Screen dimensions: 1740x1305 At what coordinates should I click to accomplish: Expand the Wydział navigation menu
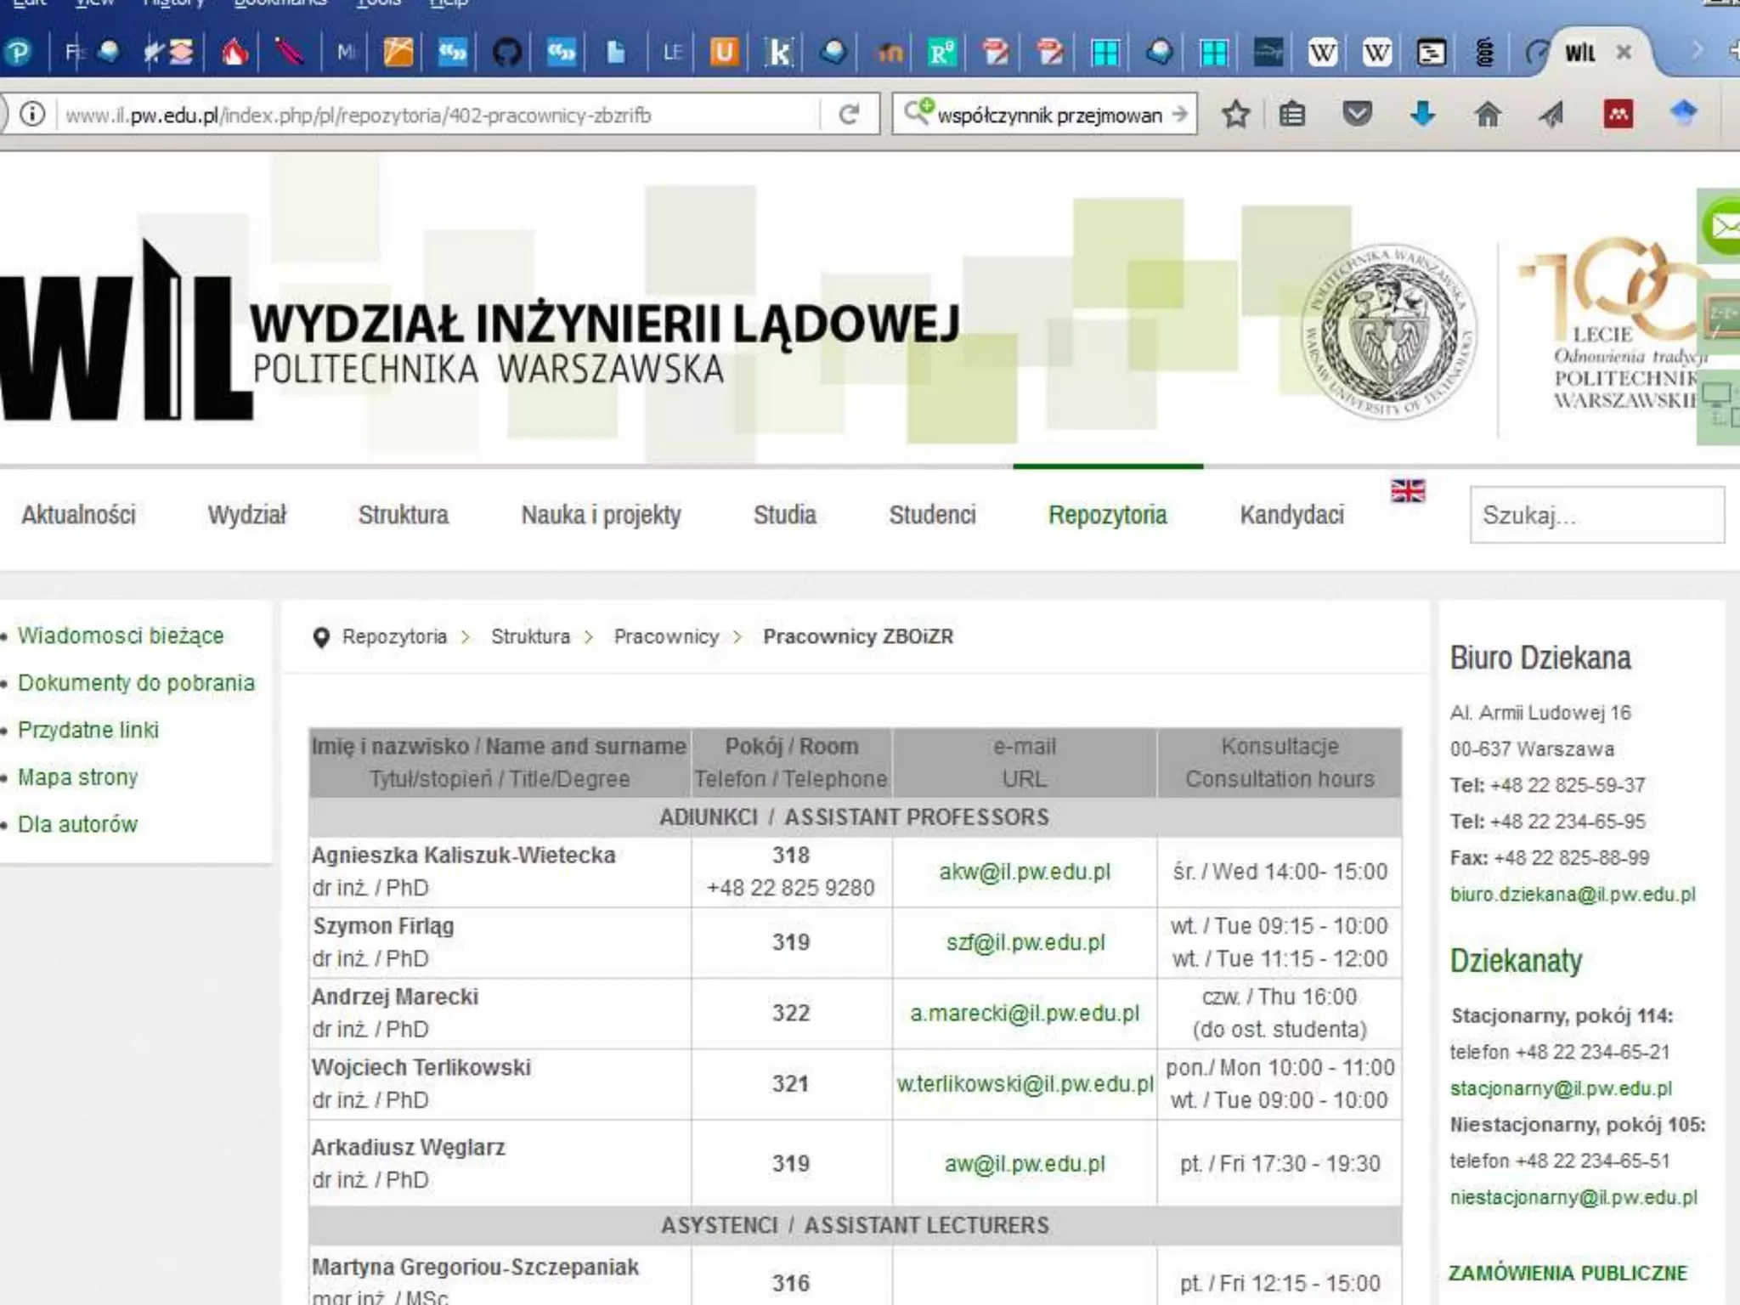pyautogui.click(x=246, y=515)
